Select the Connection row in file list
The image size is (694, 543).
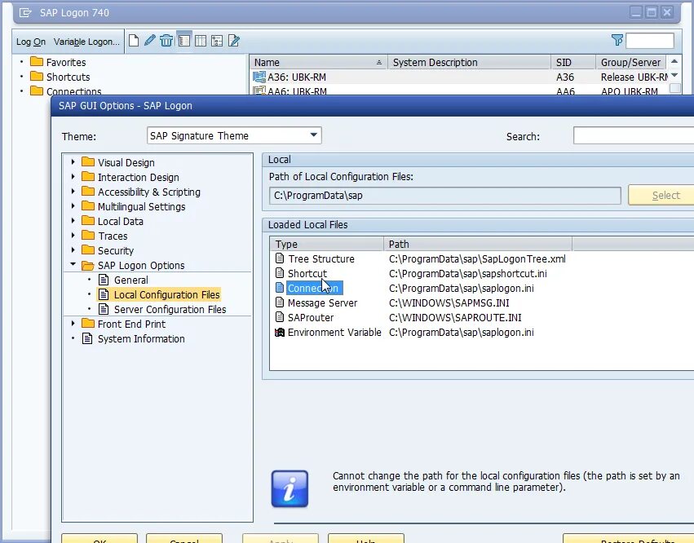pyautogui.click(x=313, y=288)
